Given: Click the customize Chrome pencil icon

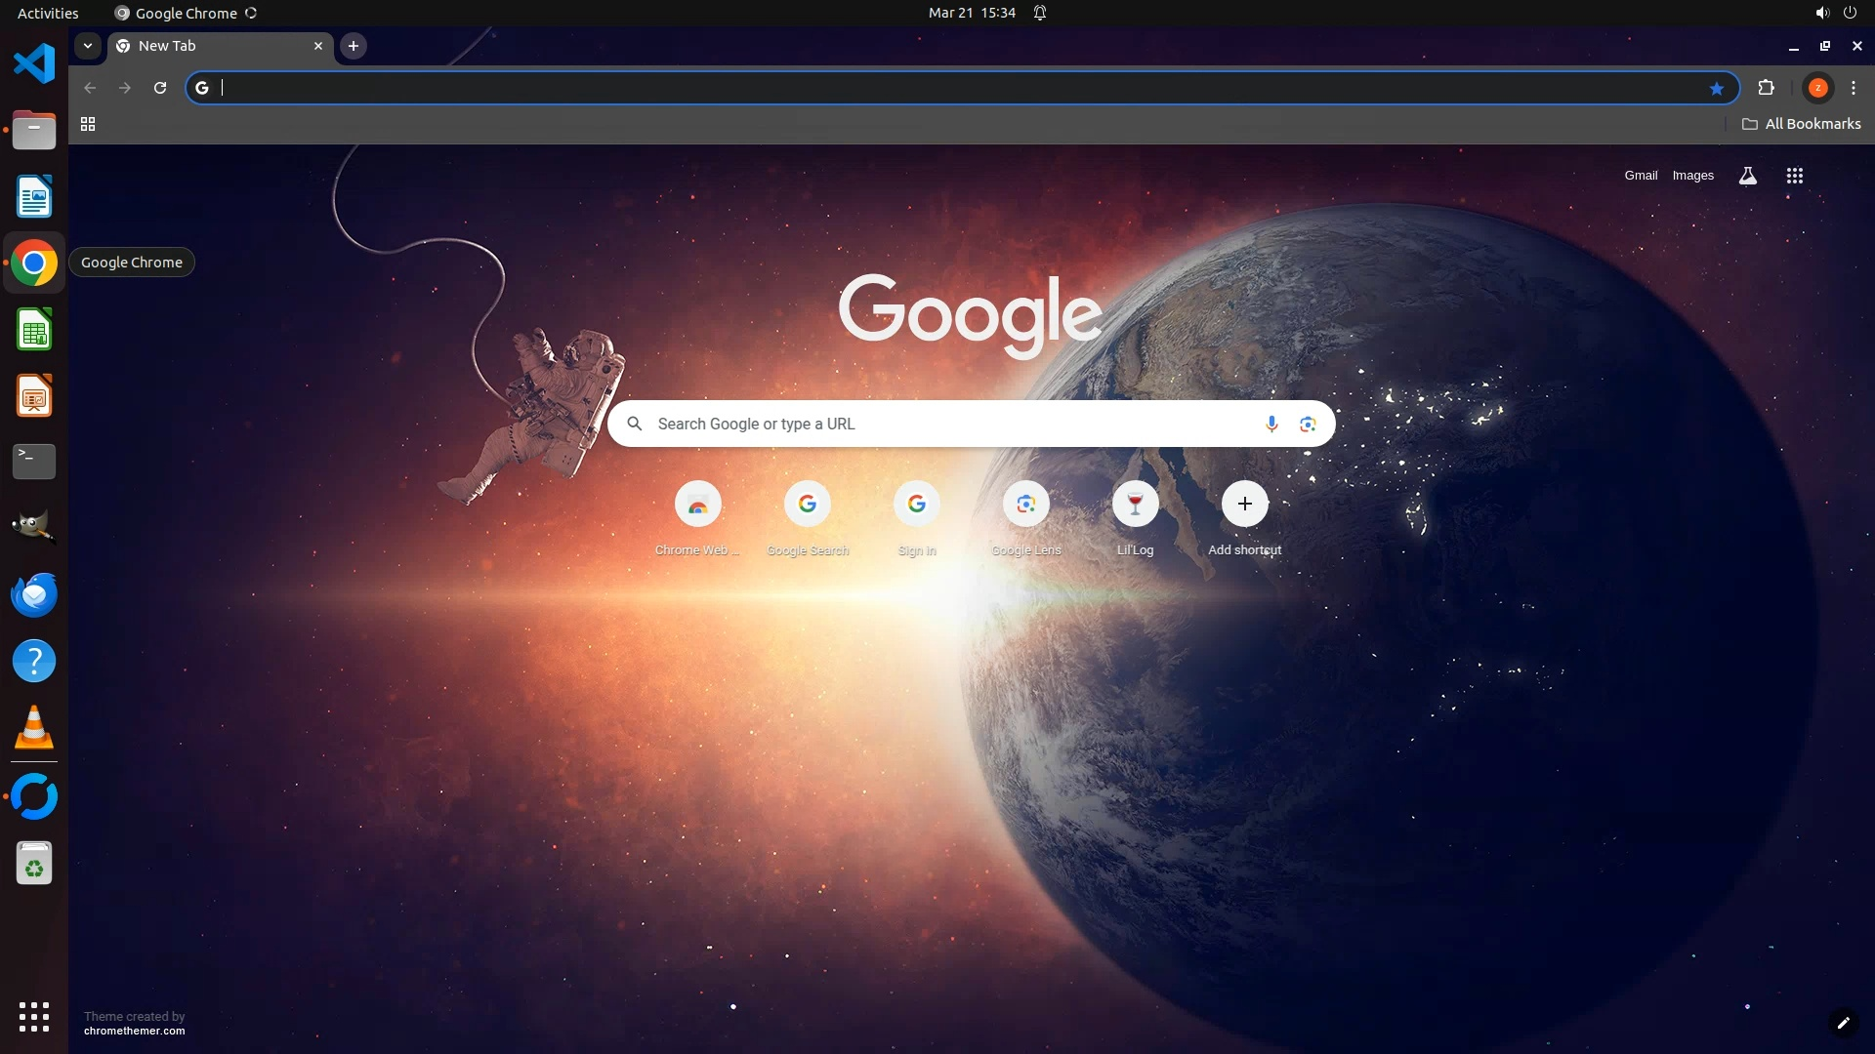Looking at the screenshot, I should 1843,1023.
